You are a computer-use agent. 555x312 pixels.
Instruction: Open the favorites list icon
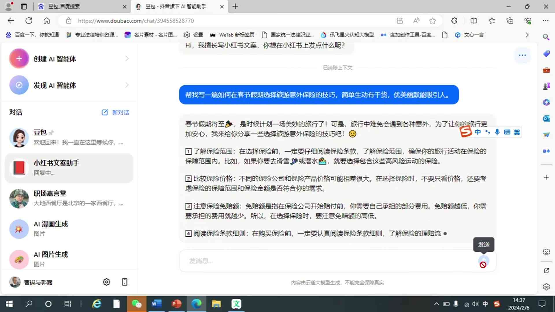coord(492,21)
